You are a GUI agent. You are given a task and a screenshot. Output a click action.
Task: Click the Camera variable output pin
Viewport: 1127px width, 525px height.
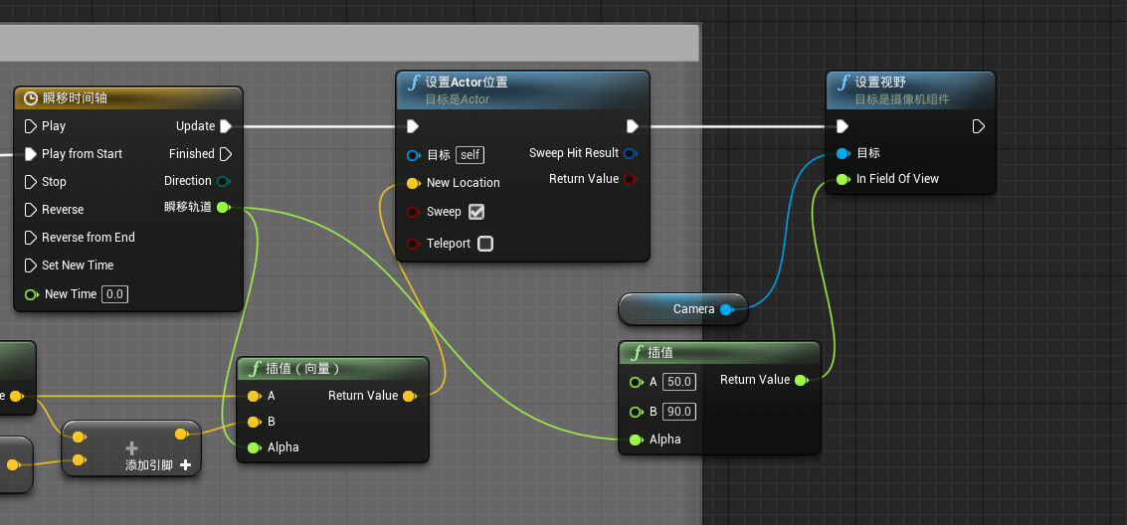pos(726,309)
